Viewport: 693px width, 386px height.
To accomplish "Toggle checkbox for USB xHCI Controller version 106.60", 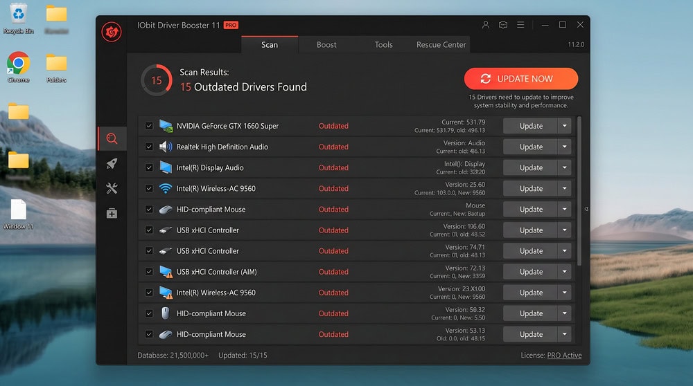I will (x=149, y=230).
